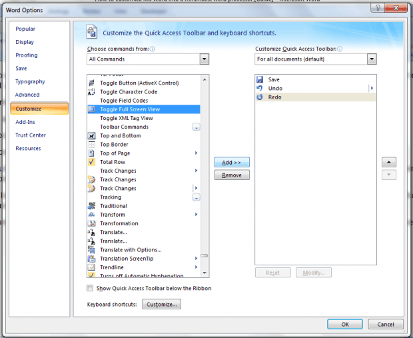The height and width of the screenshot is (338, 413).
Task: Click info icon beside Choose commands from
Action: tap(153, 49)
